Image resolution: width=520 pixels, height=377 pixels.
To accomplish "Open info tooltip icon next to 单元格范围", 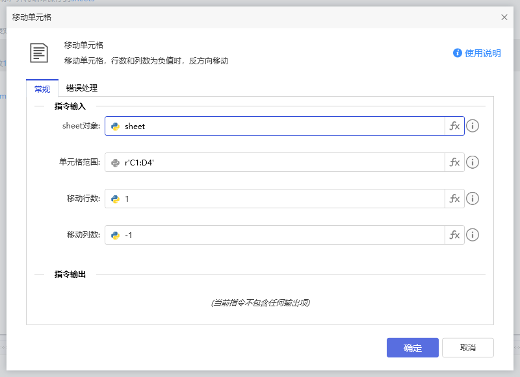I will [x=473, y=162].
